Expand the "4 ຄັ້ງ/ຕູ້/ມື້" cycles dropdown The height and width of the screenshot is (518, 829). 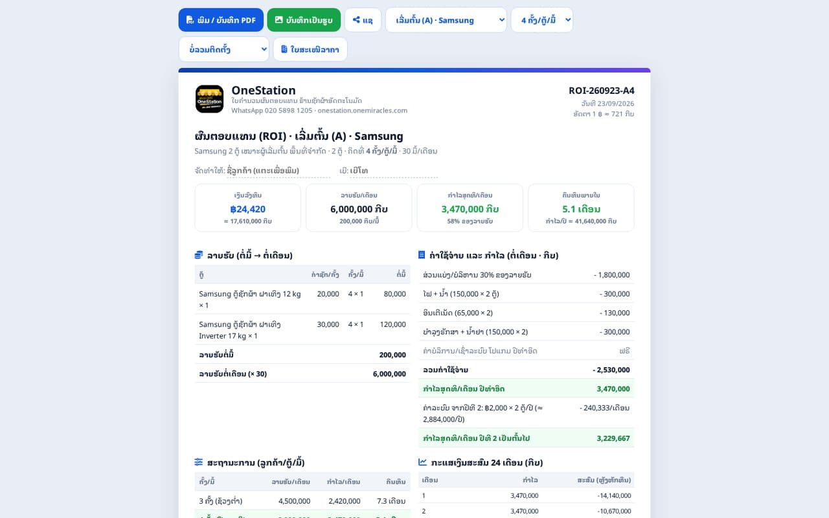tap(542, 20)
